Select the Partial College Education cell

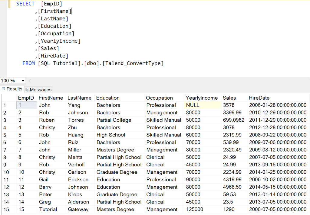(114, 120)
